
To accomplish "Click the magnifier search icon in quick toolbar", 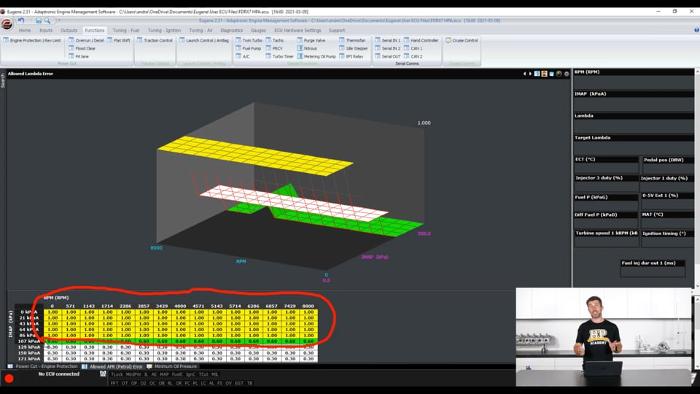I will pos(47,20).
